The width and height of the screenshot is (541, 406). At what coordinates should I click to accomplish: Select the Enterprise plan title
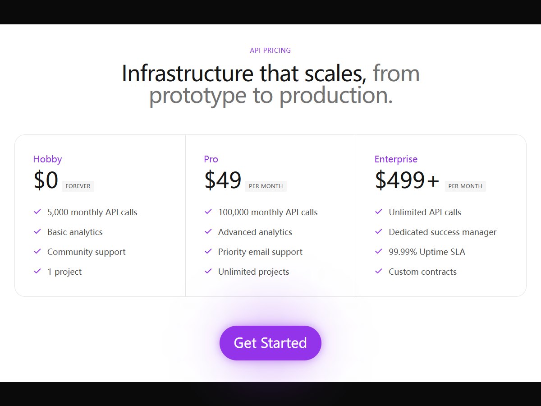click(x=396, y=159)
